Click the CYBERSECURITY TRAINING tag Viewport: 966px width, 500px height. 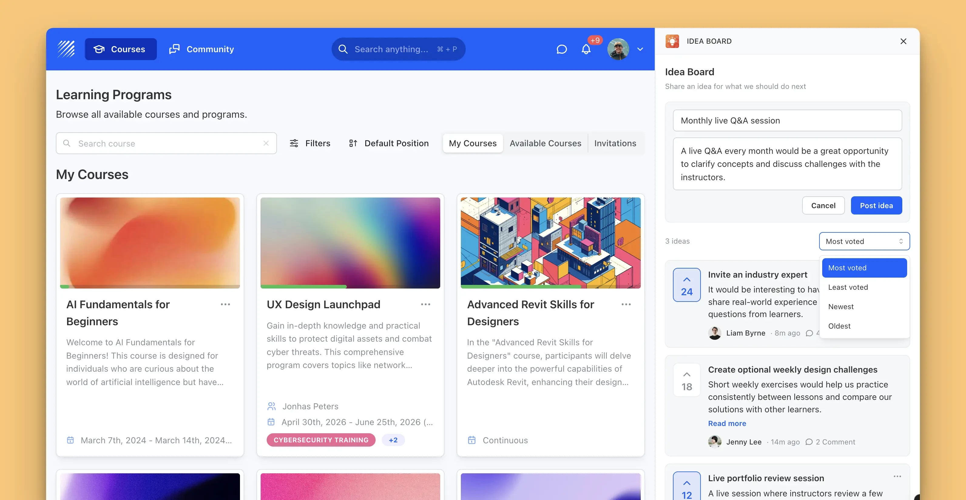(x=321, y=440)
